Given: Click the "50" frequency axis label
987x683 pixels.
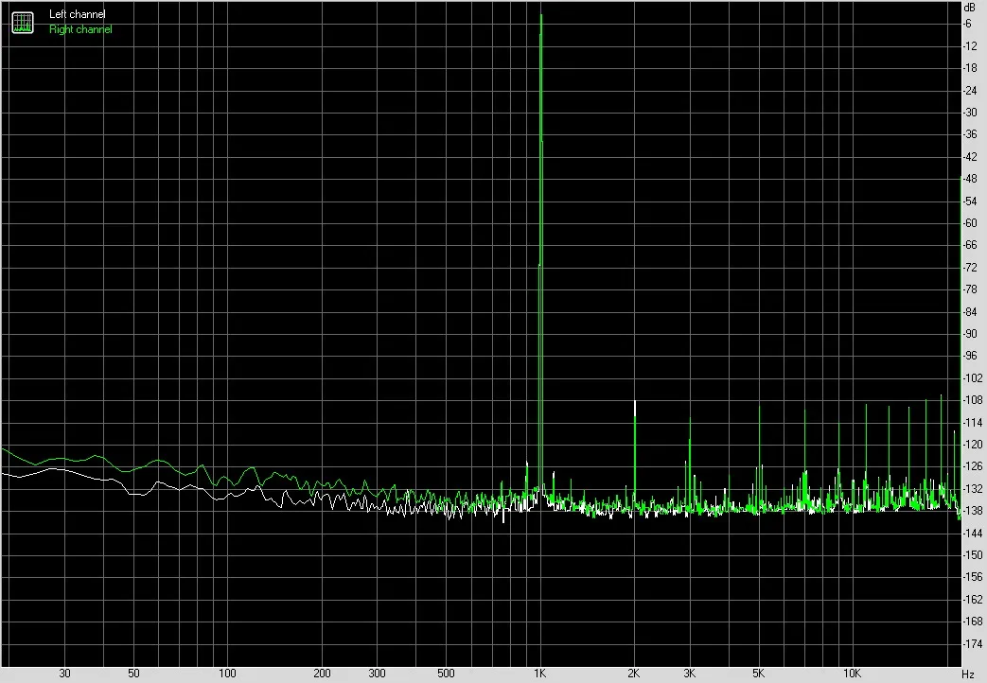Looking at the screenshot, I should click(x=133, y=673).
